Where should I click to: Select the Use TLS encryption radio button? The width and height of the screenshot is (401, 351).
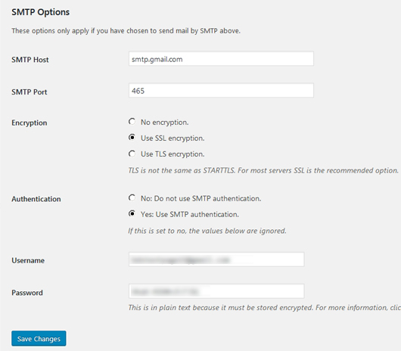pyautogui.click(x=132, y=154)
